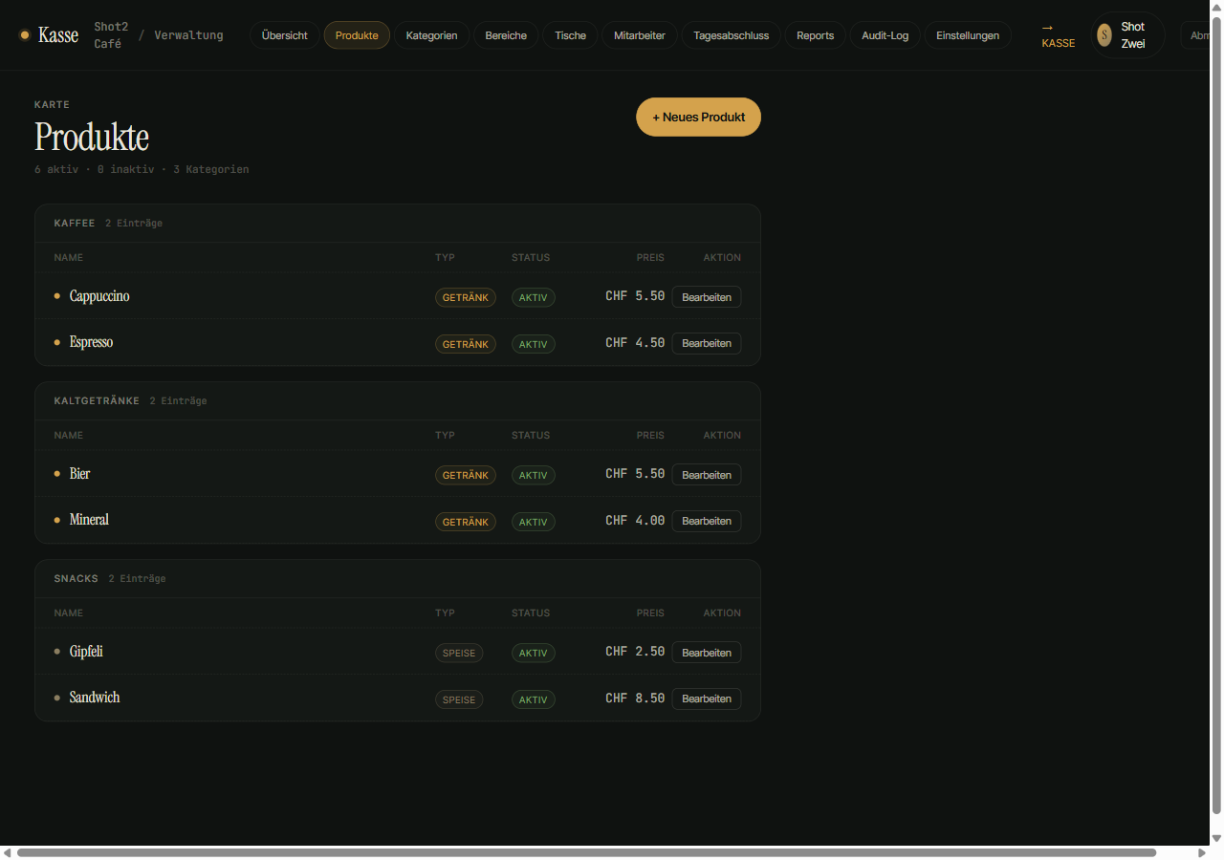Open the Tagesabschluss tab
Screen dimensions: 1224x860
pyautogui.click(x=732, y=35)
